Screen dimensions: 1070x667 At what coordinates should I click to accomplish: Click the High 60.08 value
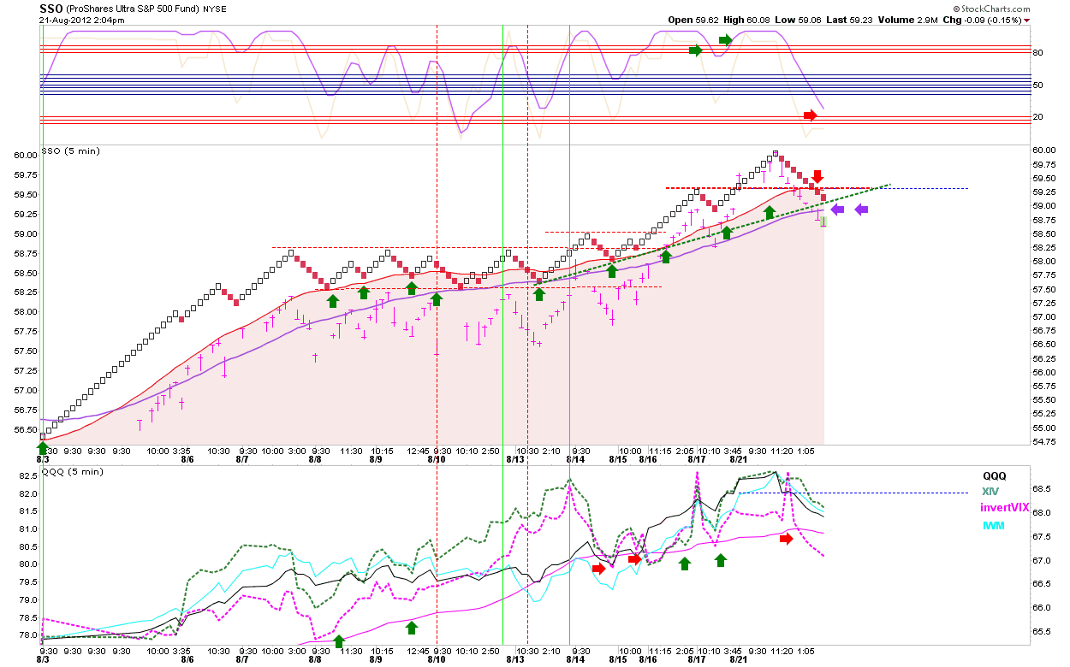pos(748,20)
